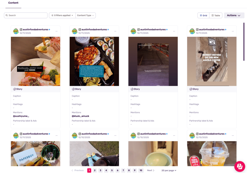
Task: Click the filter sliders icon beside '0 filters applied'
Action: (x=52, y=15)
